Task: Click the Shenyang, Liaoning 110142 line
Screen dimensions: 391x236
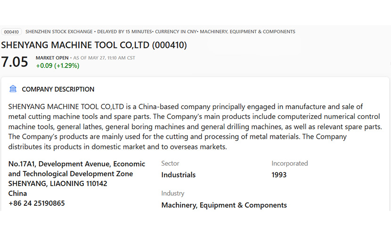Action: coord(57,184)
